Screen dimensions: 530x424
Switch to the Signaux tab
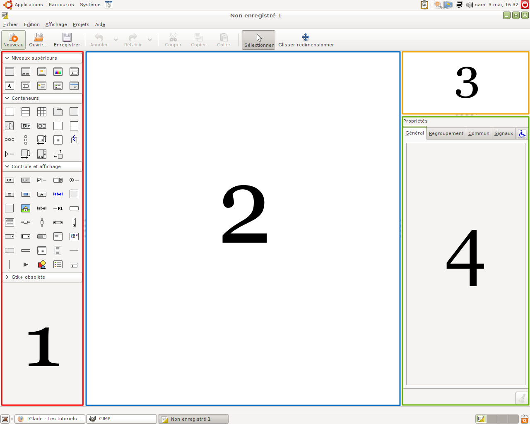click(503, 133)
